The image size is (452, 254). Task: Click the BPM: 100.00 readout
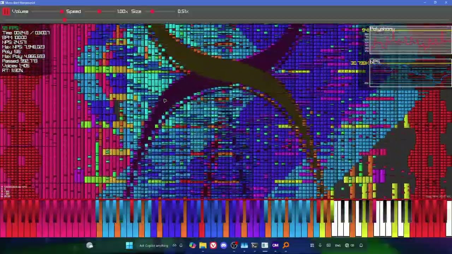click(x=14, y=37)
